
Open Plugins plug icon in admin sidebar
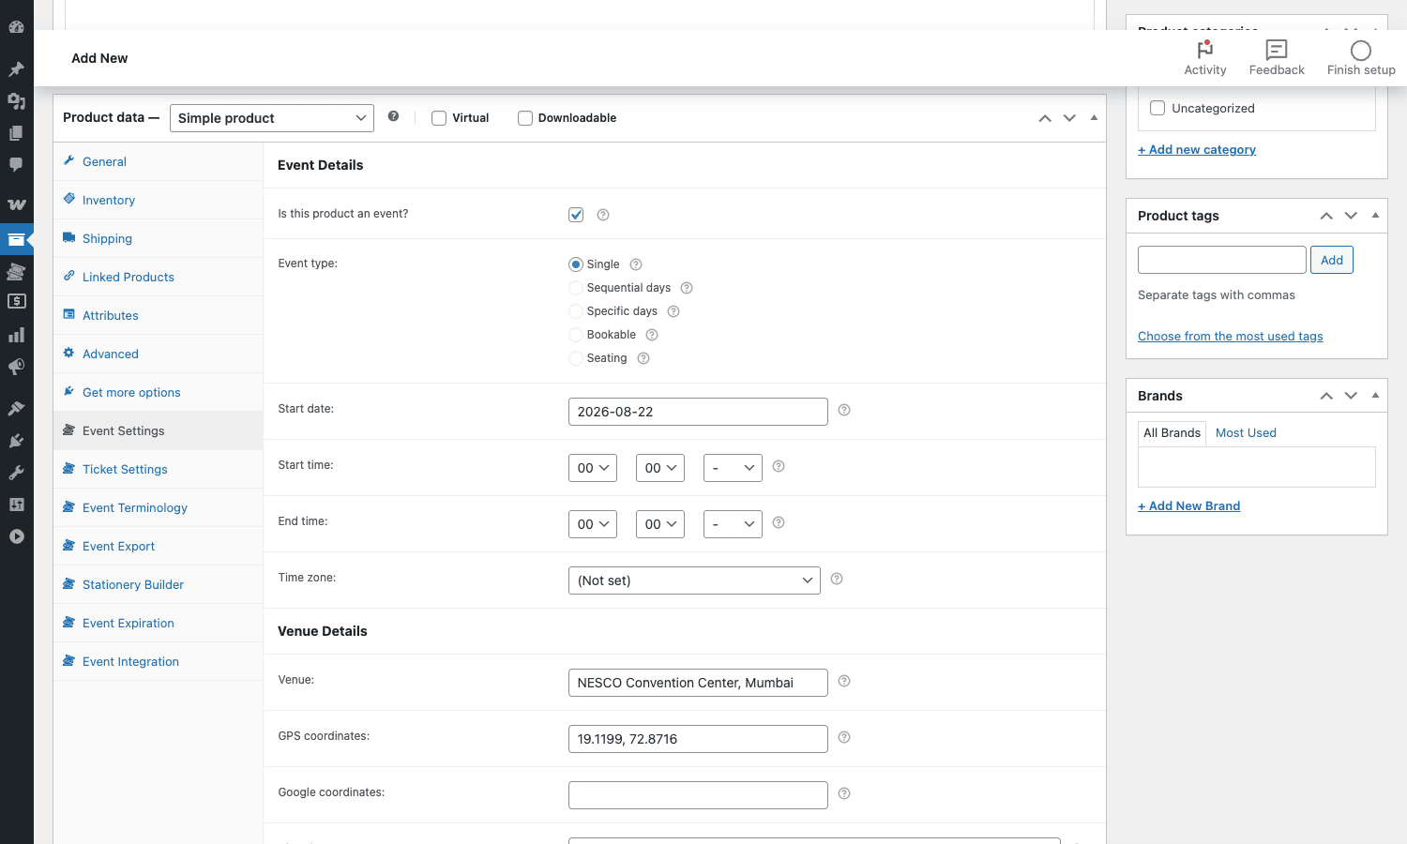click(16, 441)
